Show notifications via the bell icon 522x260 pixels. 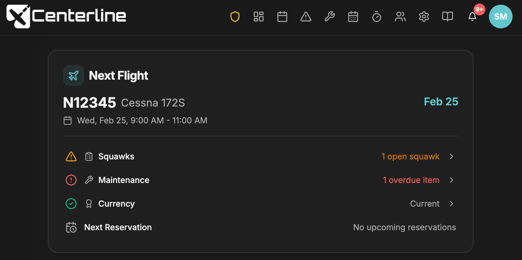coord(472,17)
